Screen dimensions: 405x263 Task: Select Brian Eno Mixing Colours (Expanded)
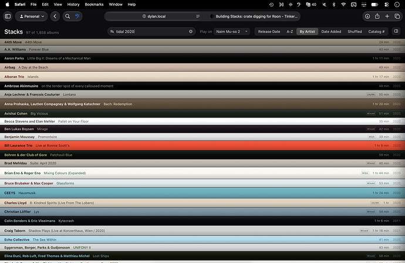point(203,173)
